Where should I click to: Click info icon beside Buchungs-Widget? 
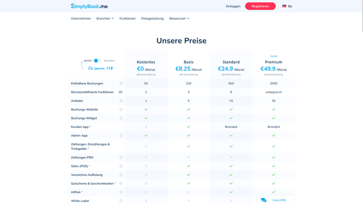[x=120, y=118]
